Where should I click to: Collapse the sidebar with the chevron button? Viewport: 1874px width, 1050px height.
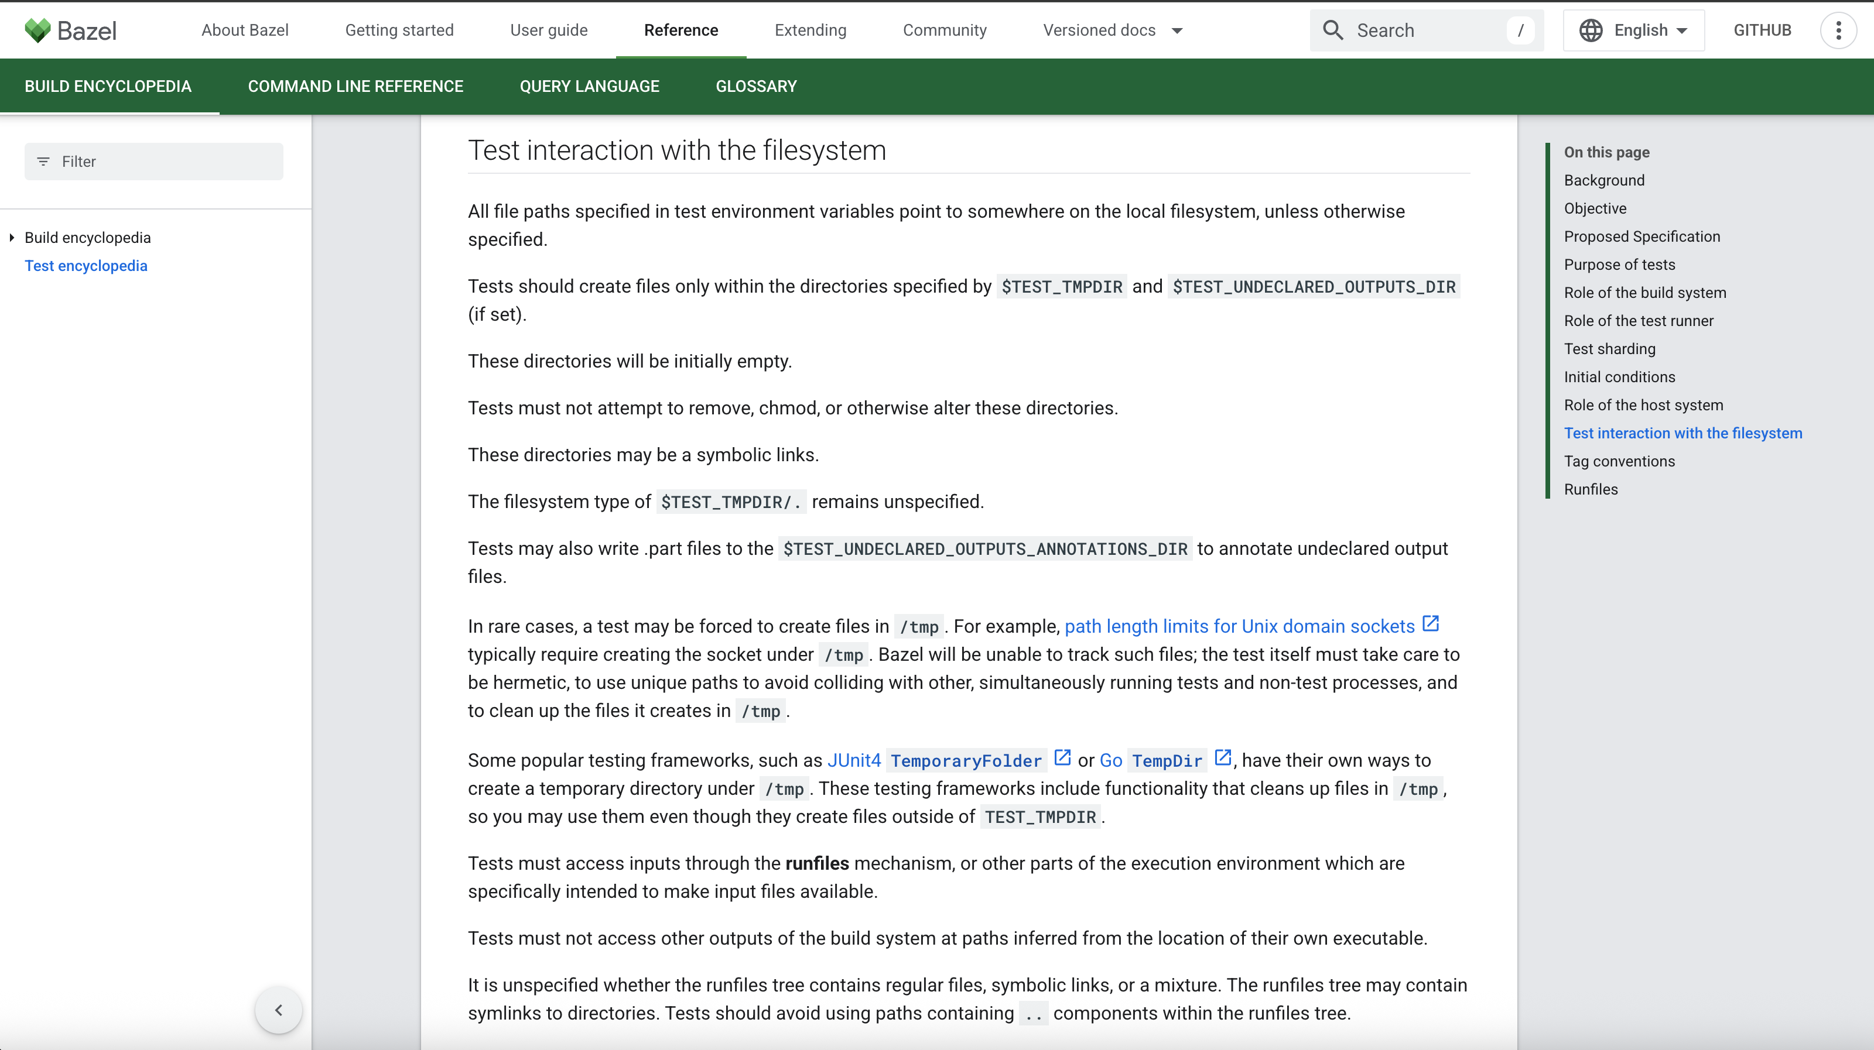pos(279,1009)
